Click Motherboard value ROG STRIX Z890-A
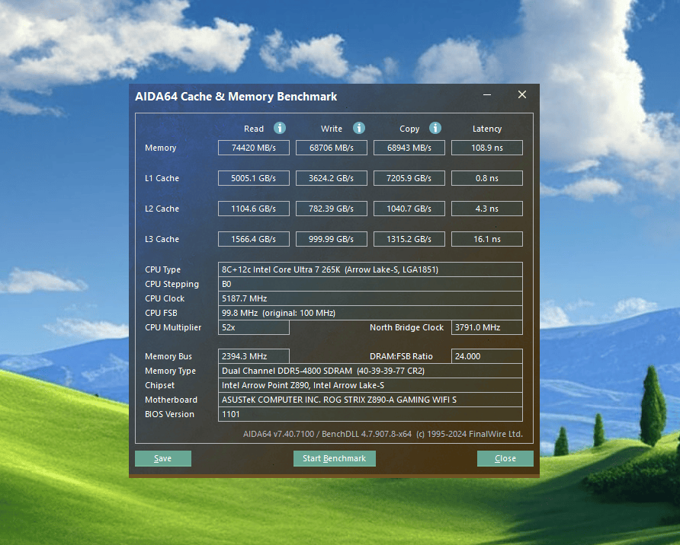 (370, 400)
